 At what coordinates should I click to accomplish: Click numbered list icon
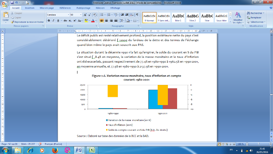[109, 15]
